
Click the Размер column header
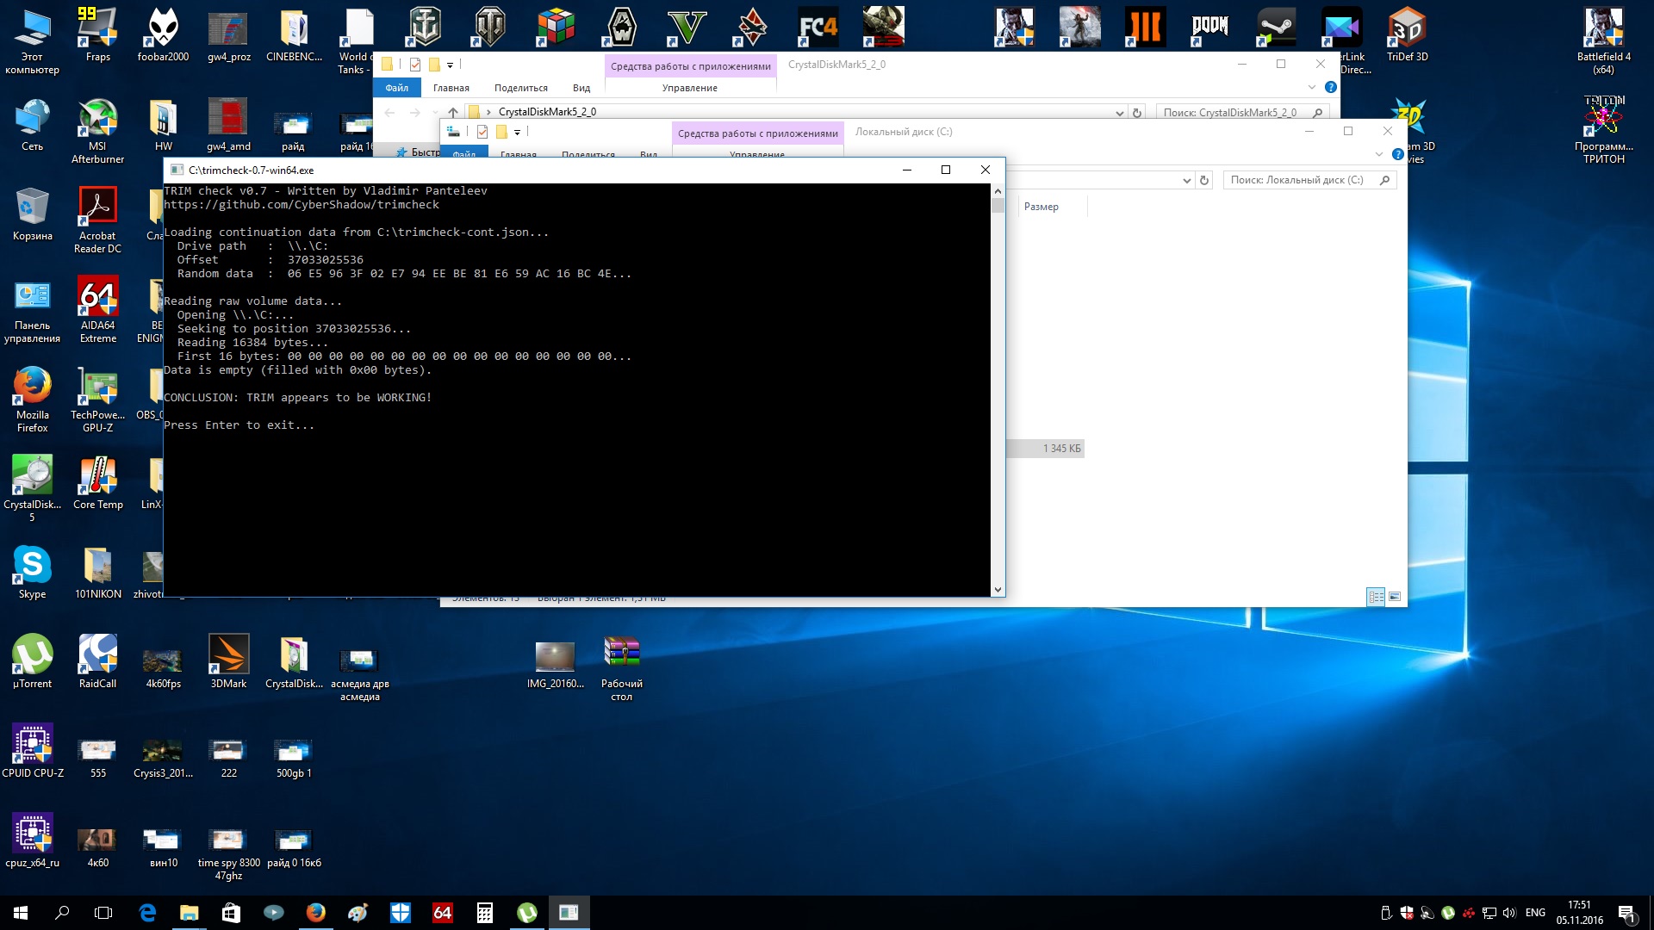[x=1041, y=207]
